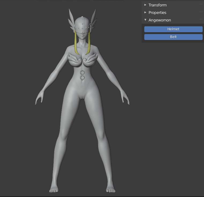Click the Properties panel title text

[x=157, y=13]
